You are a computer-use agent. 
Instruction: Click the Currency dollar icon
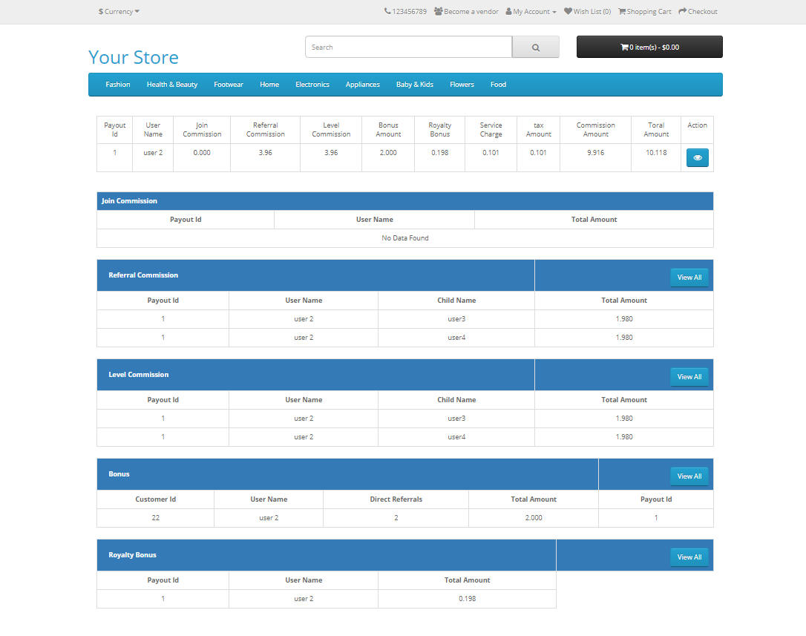(x=101, y=11)
